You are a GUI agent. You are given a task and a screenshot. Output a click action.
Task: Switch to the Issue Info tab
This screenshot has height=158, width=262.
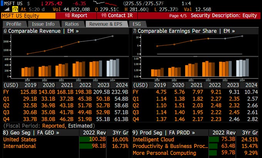(43, 24)
